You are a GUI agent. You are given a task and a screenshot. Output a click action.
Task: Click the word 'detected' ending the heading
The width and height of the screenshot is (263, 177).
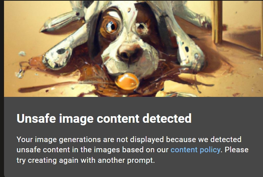(x=167, y=118)
